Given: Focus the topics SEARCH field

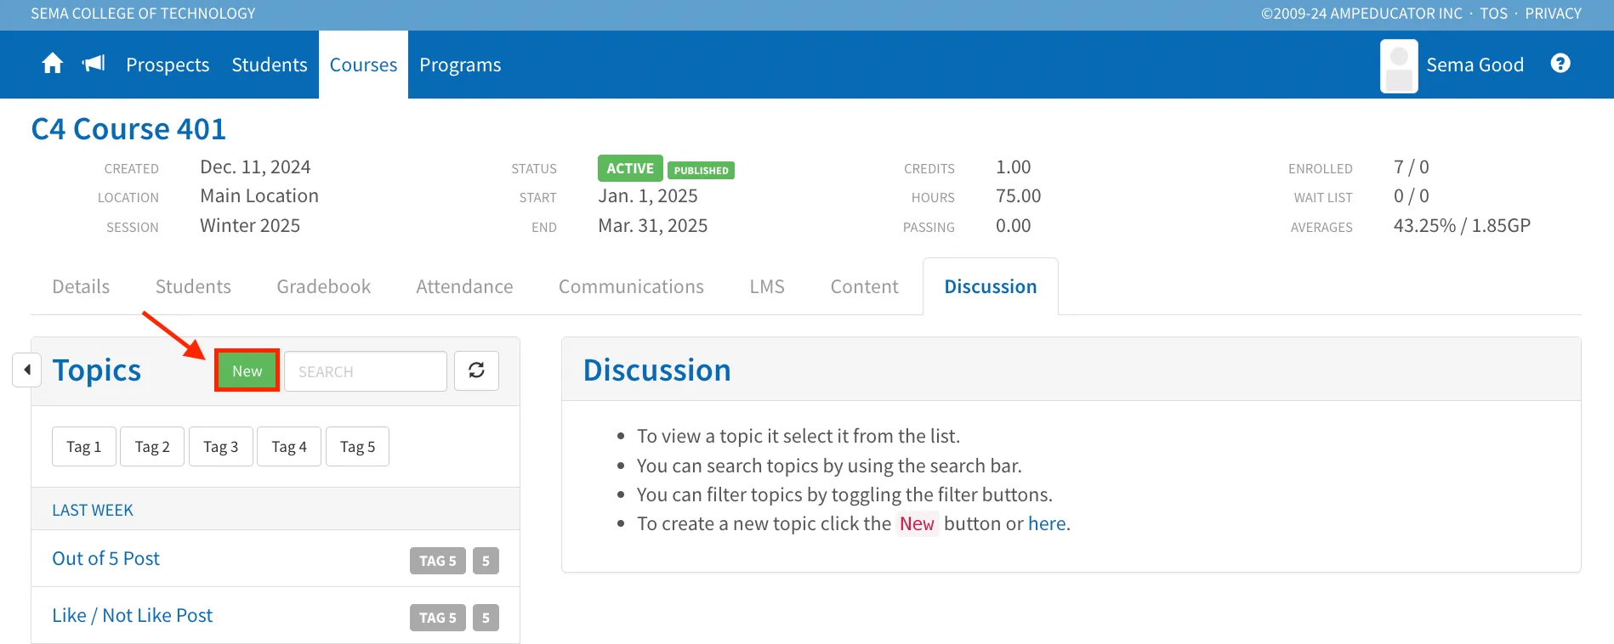Looking at the screenshot, I should [366, 371].
